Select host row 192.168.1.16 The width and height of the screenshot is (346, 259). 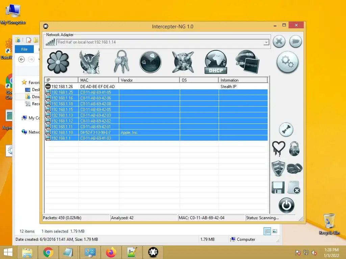click(x=156, y=98)
